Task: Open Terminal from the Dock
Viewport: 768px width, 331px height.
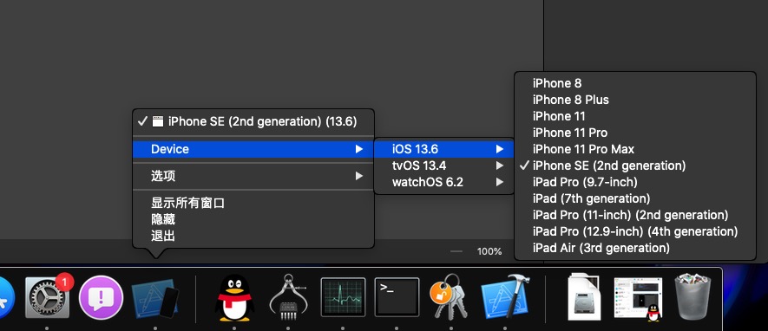Action: point(397,297)
